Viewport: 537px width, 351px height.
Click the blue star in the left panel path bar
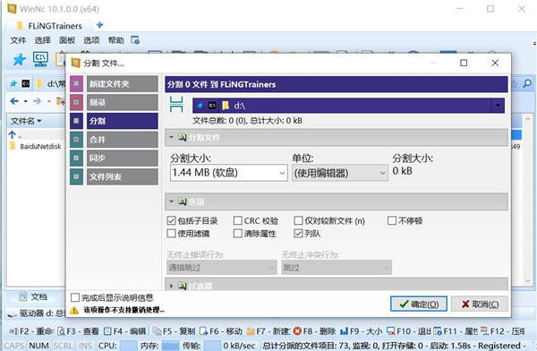[13, 83]
